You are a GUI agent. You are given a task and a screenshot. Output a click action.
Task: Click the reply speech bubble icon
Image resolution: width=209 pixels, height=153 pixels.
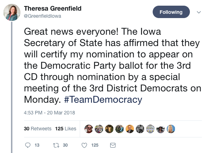point(28,145)
